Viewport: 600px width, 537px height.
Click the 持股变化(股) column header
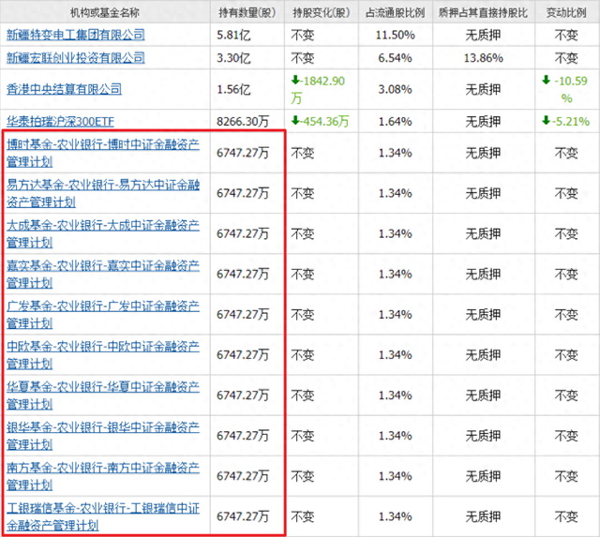pyautogui.click(x=322, y=12)
